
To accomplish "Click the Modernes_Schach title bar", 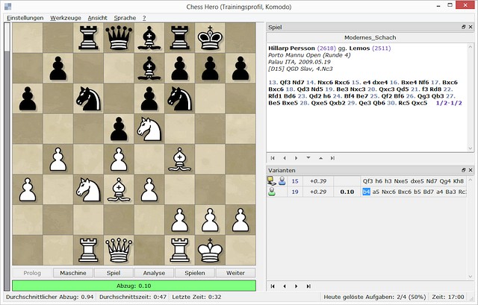I will [370, 37].
